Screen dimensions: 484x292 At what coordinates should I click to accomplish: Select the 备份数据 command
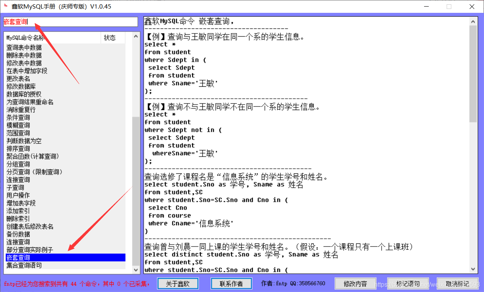pos(65,234)
